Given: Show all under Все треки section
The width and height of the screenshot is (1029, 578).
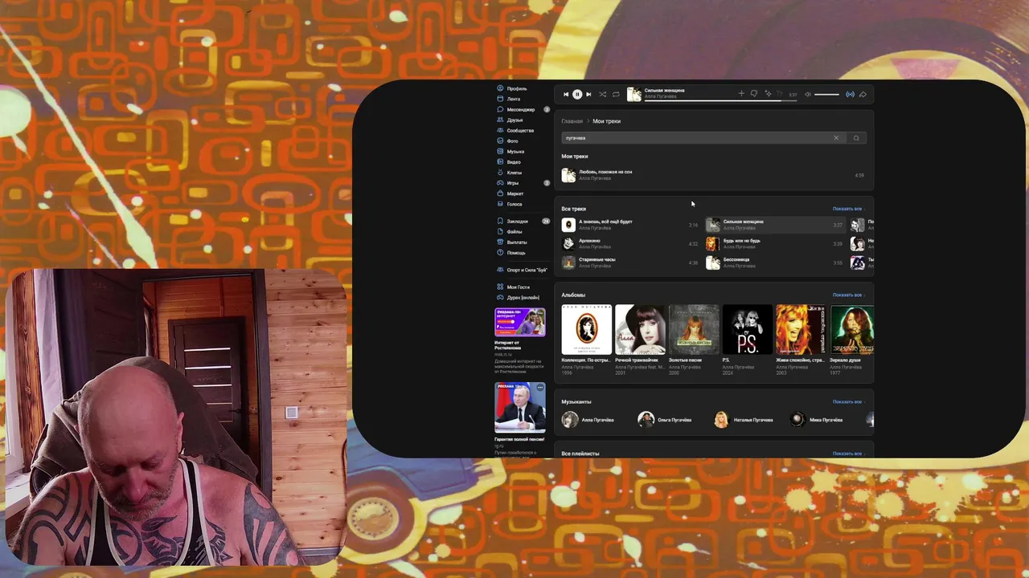Looking at the screenshot, I should [x=848, y=209].
